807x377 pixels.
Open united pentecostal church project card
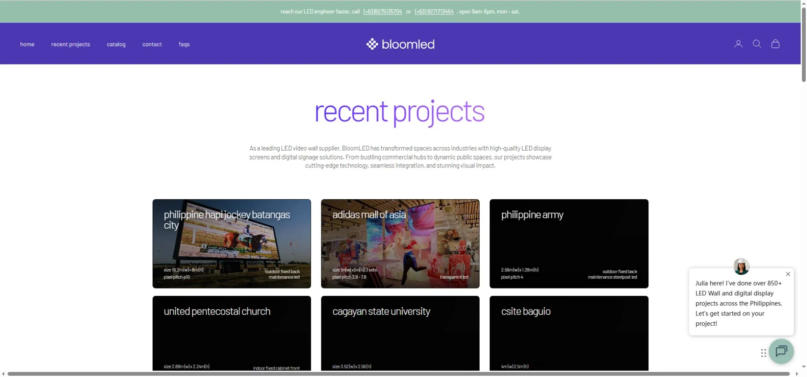(232, 333)
